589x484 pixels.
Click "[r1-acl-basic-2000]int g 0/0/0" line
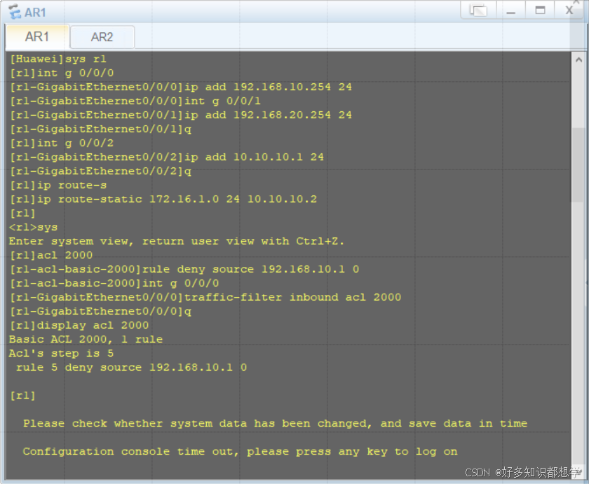click(114, 283)
